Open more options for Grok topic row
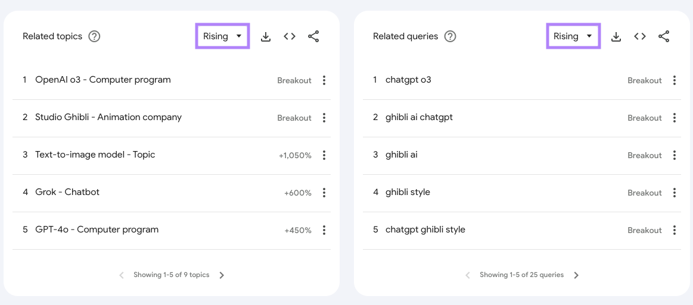 click(324, 193)
